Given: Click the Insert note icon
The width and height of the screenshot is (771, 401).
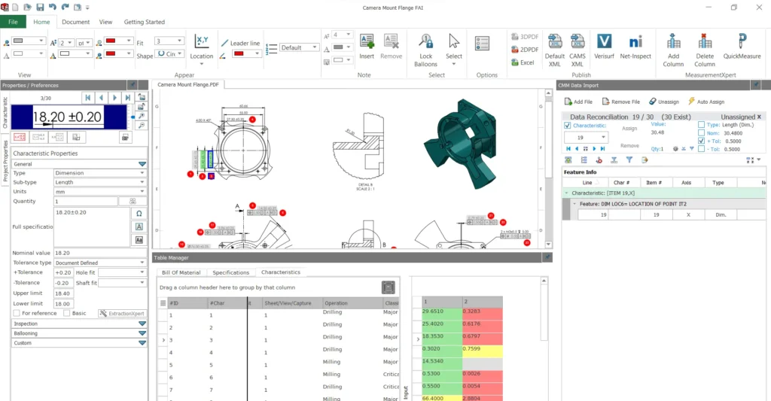Looking at the screenshot, I should (367, 42).
